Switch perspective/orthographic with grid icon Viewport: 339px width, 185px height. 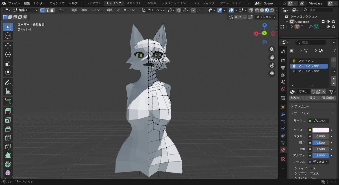272,74
